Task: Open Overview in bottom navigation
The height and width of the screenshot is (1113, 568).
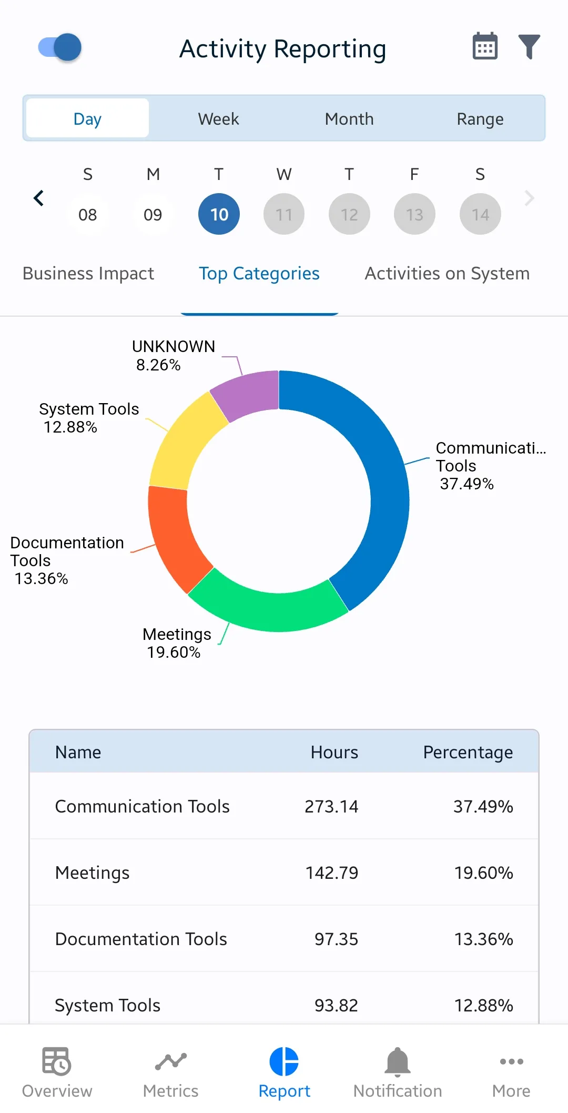Action: (57, 1072)
